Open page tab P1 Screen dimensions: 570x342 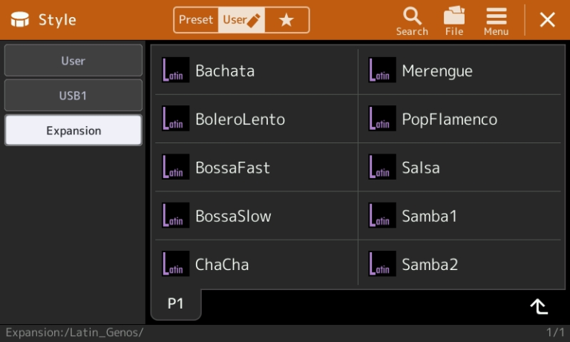(x=176, y=303)
